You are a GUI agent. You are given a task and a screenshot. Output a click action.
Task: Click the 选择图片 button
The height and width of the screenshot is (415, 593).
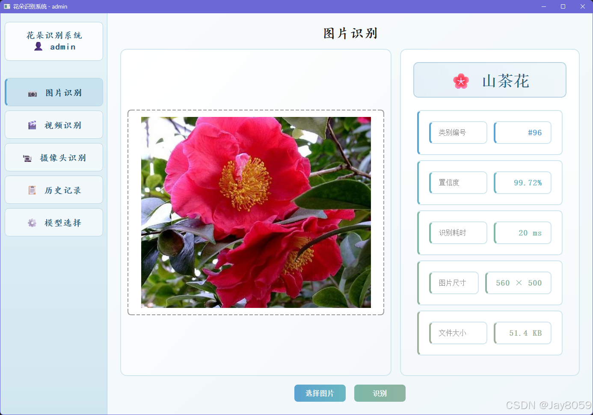(320, 393)
